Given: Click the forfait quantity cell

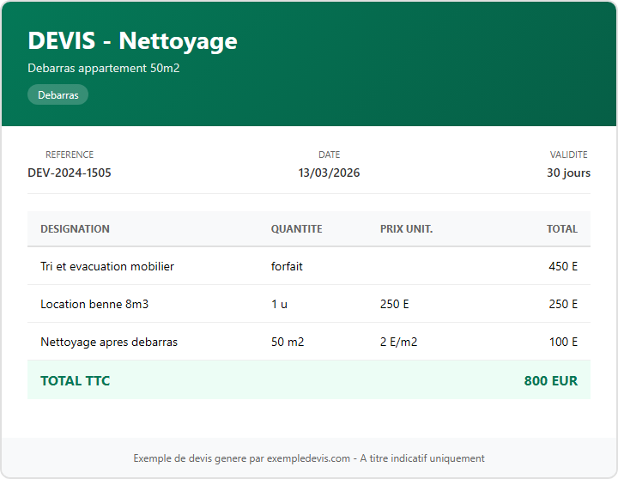Looking at the screenshot, I should click(x=287, y=266).
